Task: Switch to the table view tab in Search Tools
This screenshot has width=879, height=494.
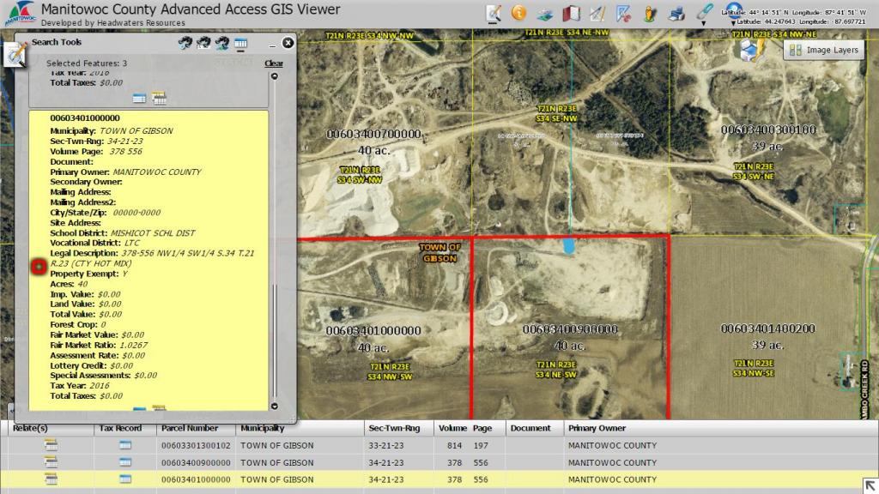Action: (241, 43)
